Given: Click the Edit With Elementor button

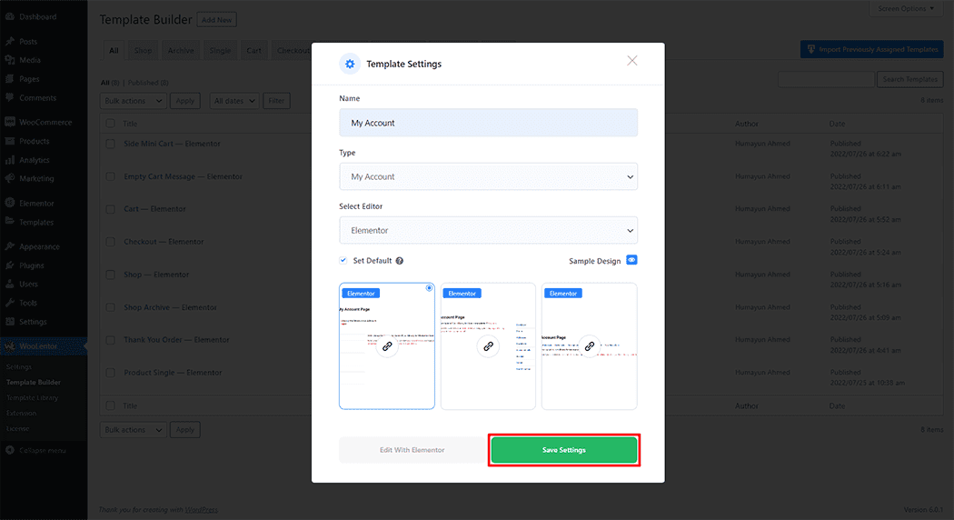Looking at the screenshot, I should [412, 450].
